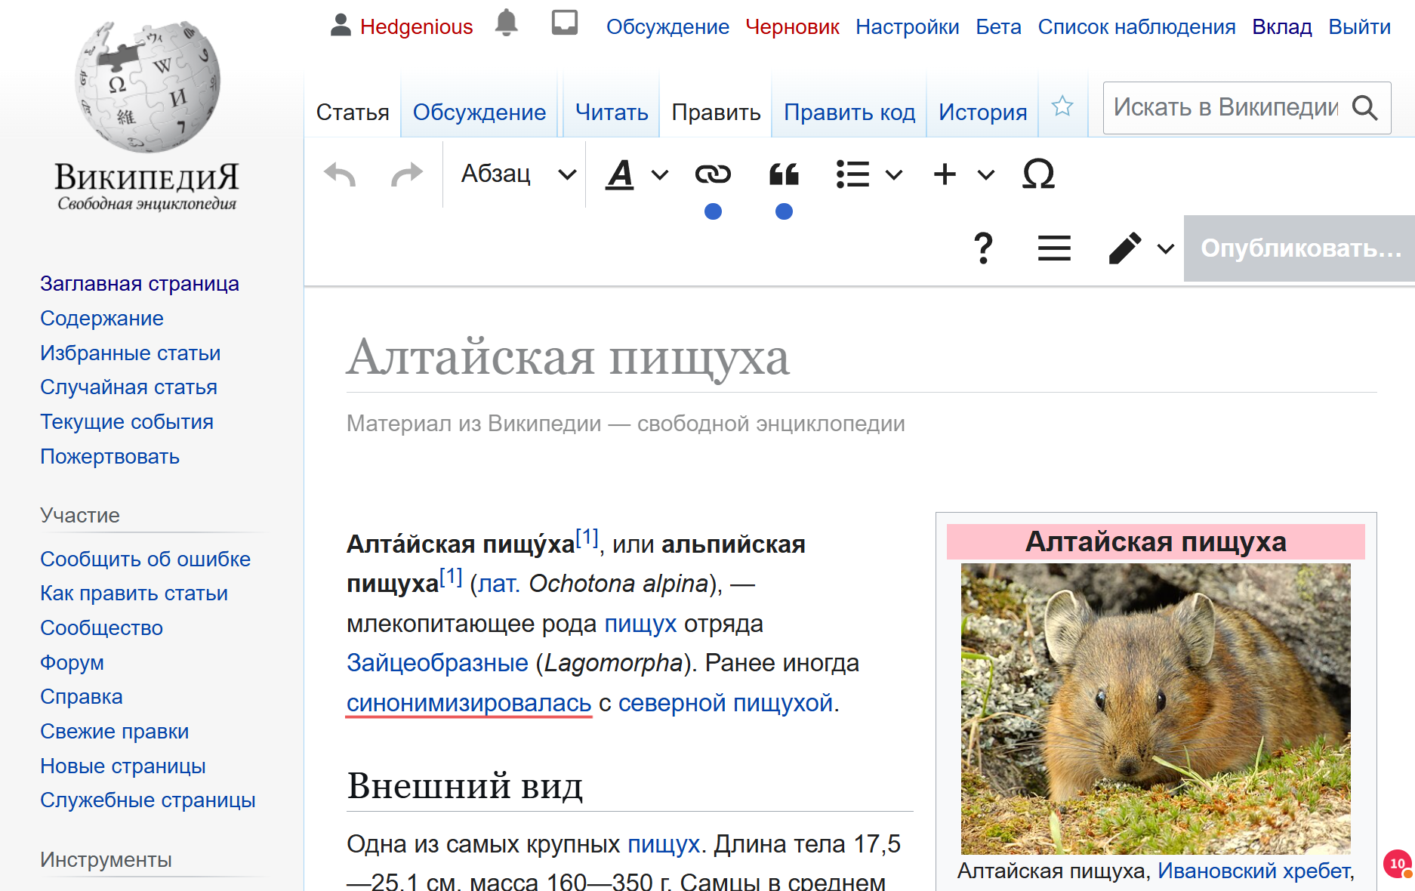
Task: Add a citation with the quote icon
Action: [x=784, y=174]
